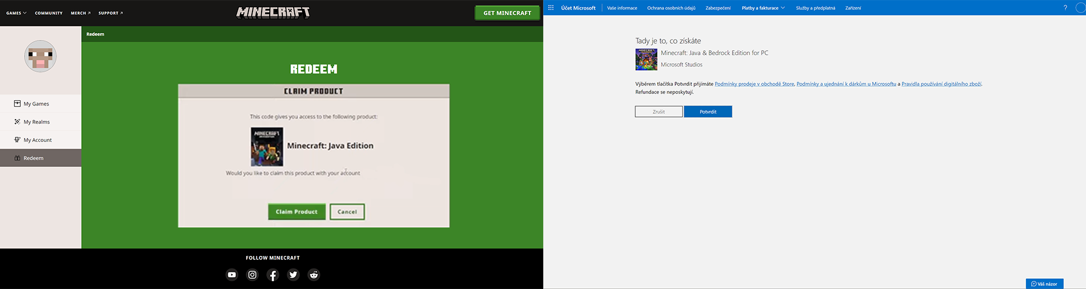The height and width of the screenshot is (289, 1086).
Task: Open Podmínky a ujednání k dárkům link
Action: [x=846, y=84]
